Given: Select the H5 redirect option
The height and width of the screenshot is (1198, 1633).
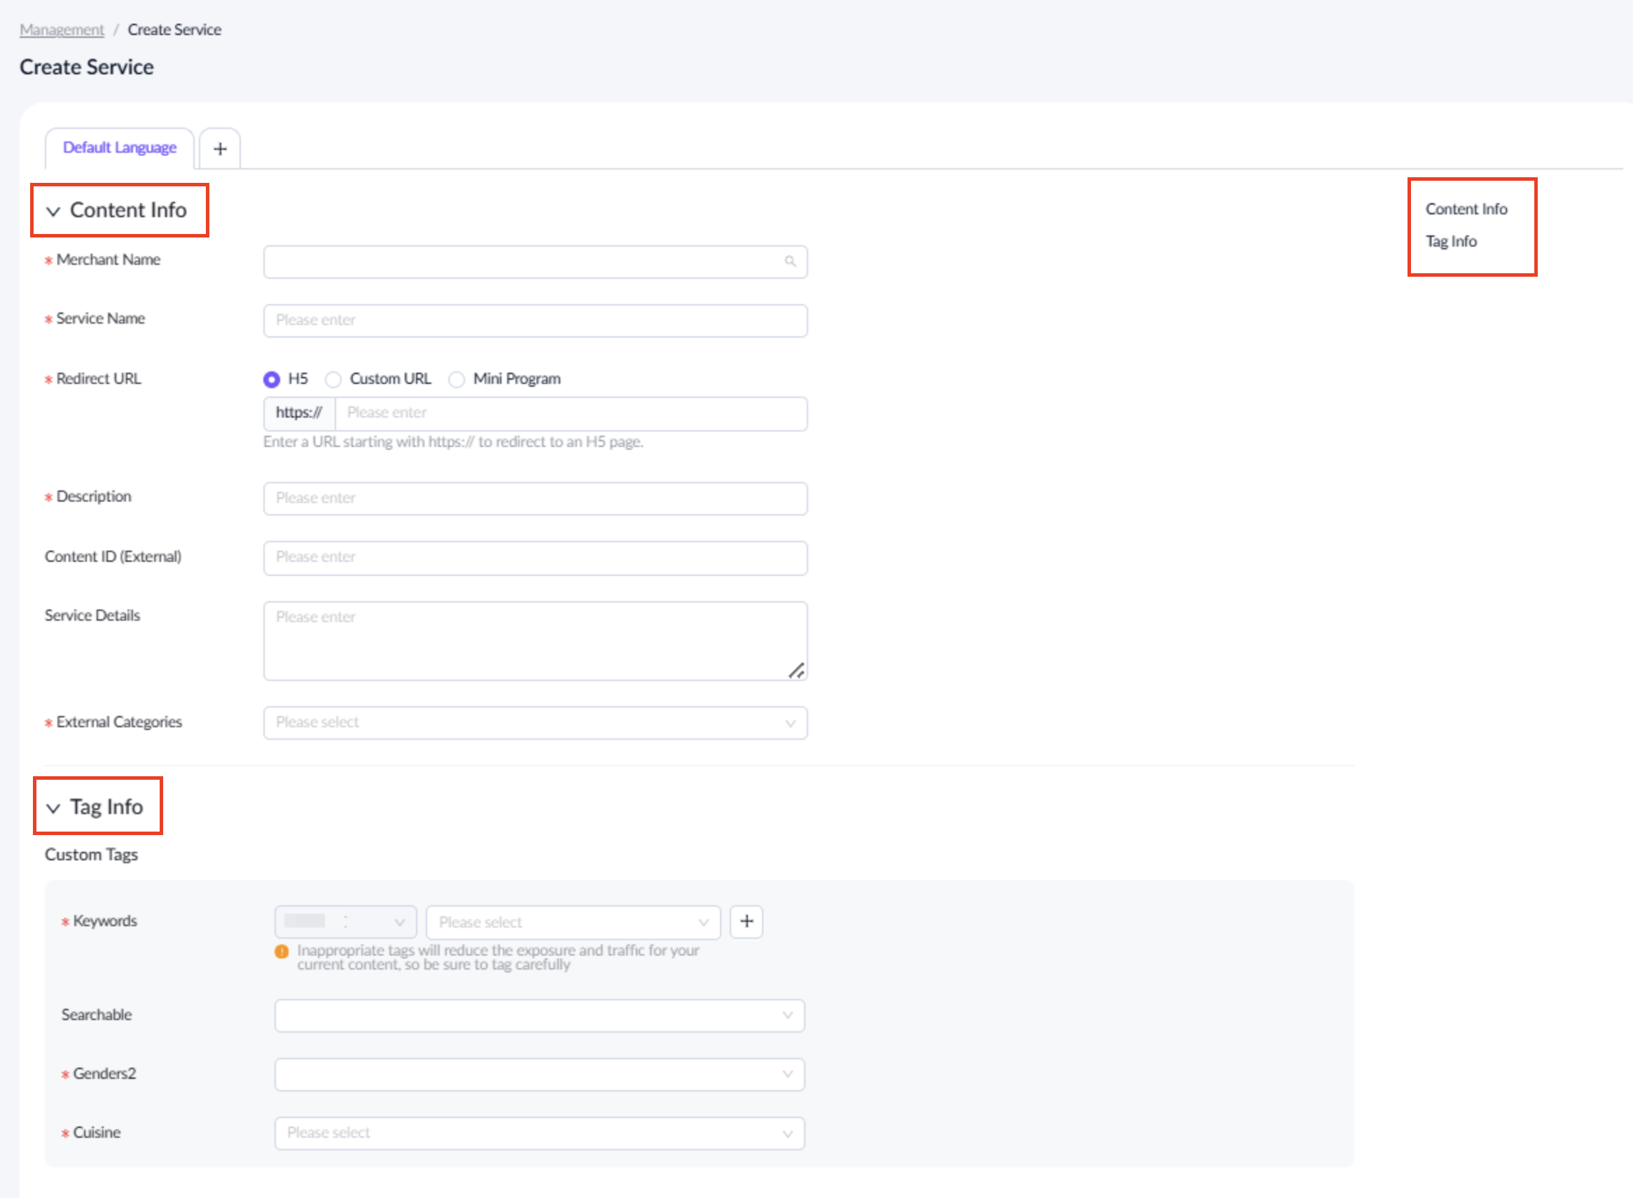Looking at the screenshot, I should [272, 379].
